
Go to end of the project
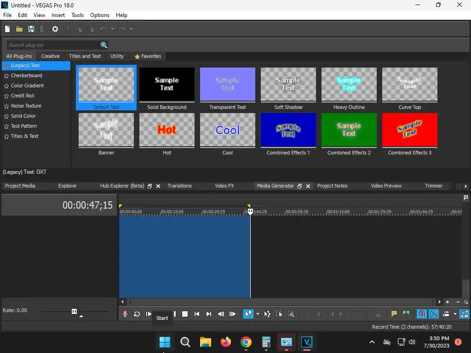pos(208,314)
